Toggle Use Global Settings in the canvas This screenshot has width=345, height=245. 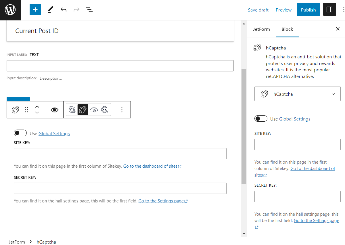(x=20, y=133)
